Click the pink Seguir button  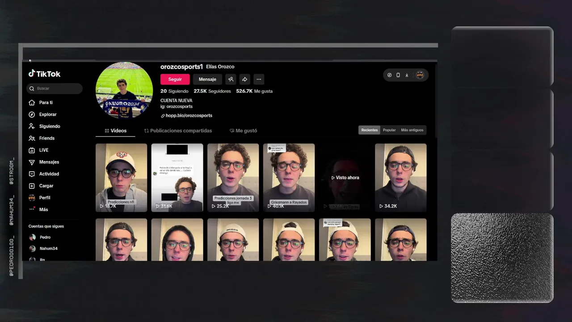point(175,79)
